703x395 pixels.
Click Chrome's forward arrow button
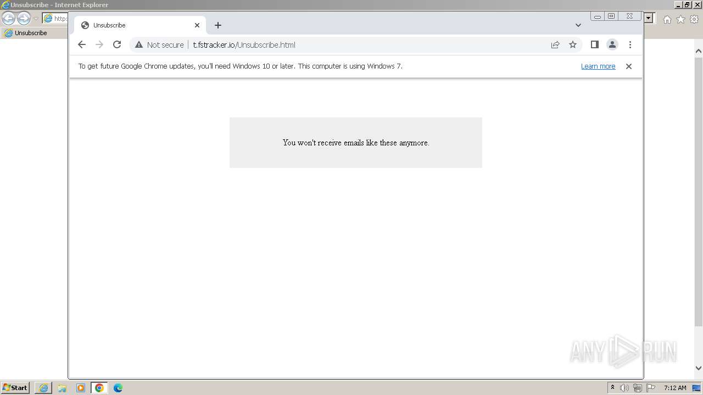pyautogui.click(x=99, y=45)
